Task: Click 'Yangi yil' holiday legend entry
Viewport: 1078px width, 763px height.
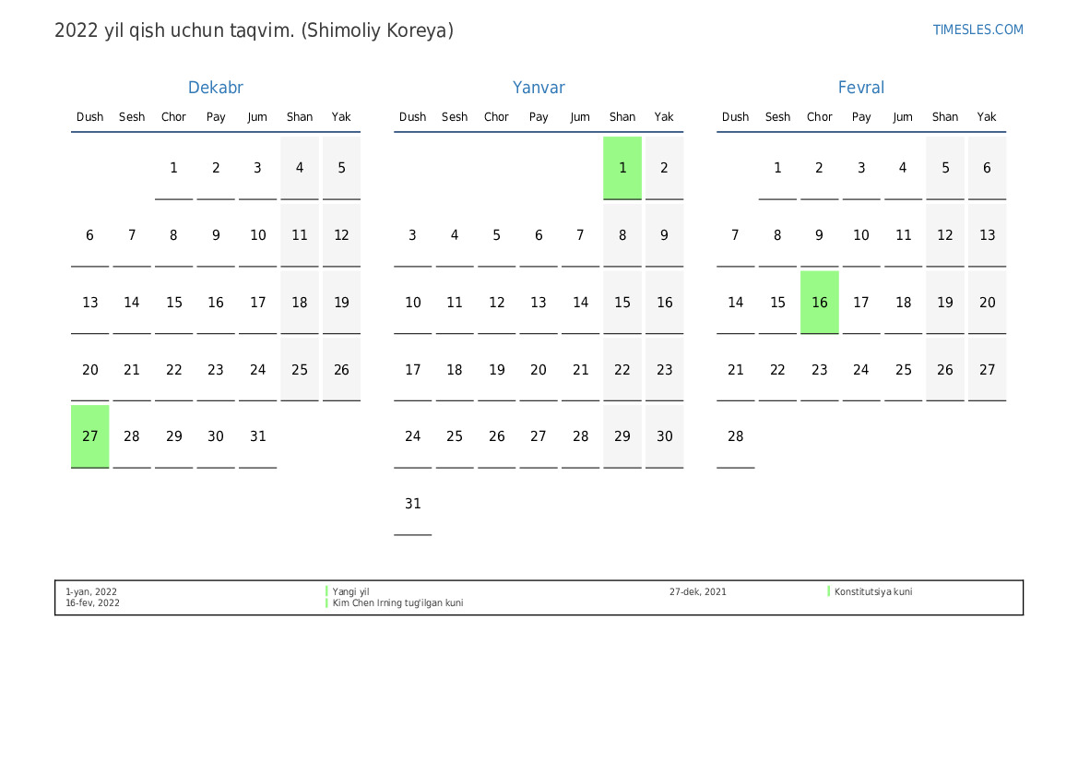Action: pyautogui.click(x=350, y=591)
